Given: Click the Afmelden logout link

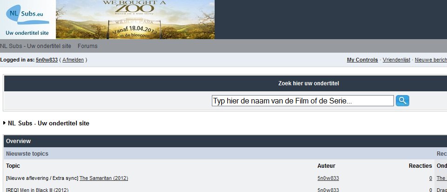Looking at the screenshot, I should coord(73,60).
